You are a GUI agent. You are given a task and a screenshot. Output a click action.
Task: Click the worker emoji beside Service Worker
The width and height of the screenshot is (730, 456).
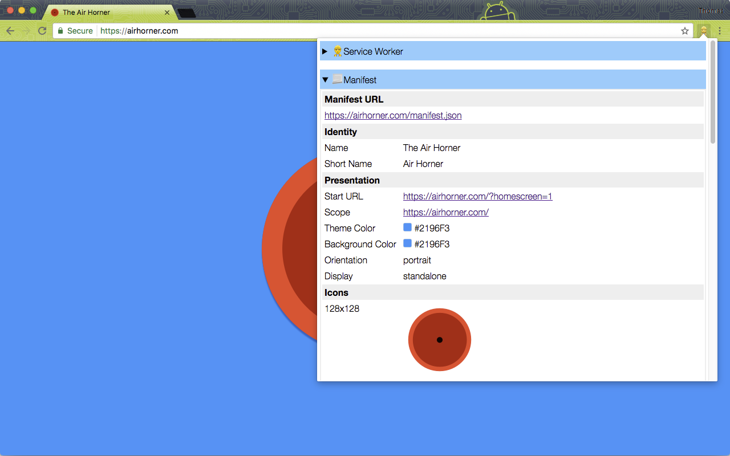point(338,51)
